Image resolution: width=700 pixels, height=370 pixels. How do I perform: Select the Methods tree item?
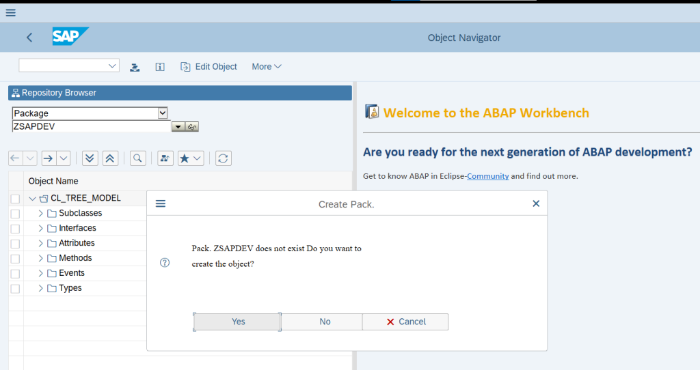[75, 258]
